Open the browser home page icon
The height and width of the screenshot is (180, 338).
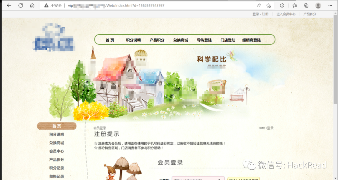(32, 6)
